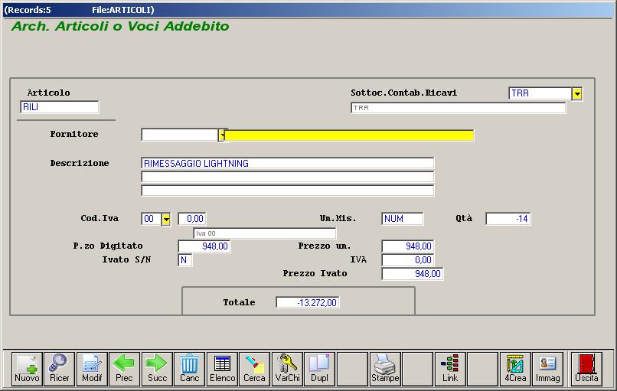The width and height of the screenshot is (617, 391).
Task: Click the Fornitore code field
Action: coord(179,135)
